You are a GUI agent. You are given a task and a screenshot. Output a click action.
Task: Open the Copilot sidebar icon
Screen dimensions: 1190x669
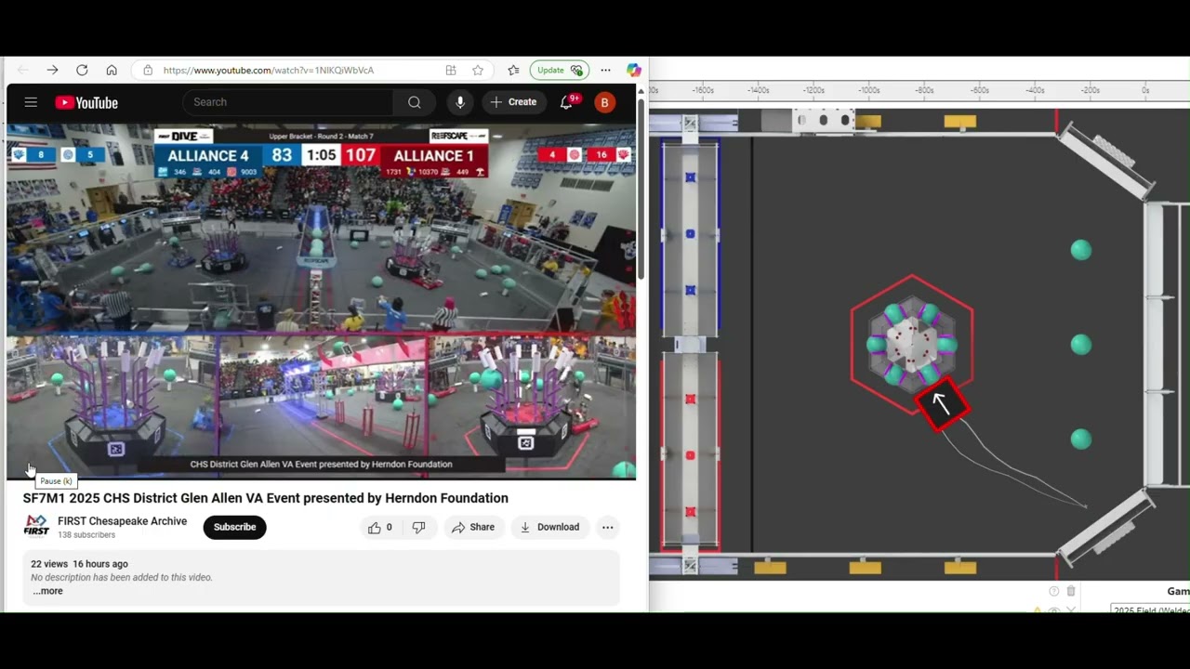(634, 70)
